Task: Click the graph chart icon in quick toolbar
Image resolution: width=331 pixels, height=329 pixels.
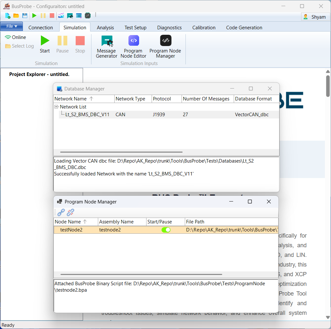Action: click(x=61, y=15)
